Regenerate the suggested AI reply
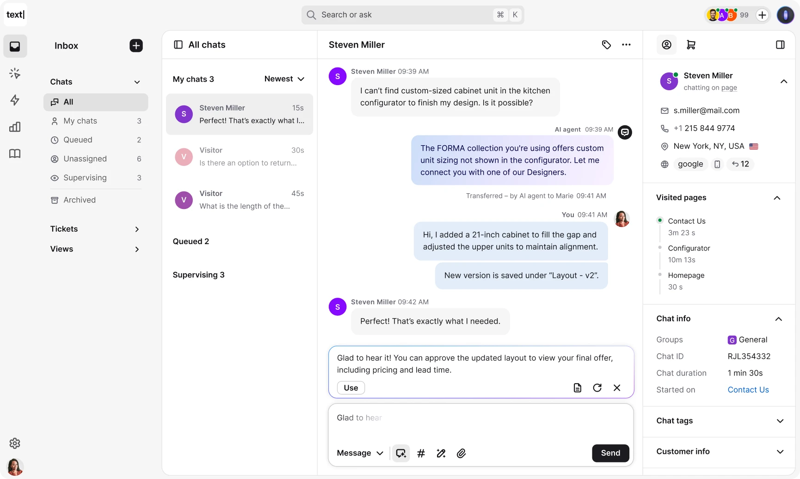The width and height of the screenshot is (800, 479). tap(597, 388)
